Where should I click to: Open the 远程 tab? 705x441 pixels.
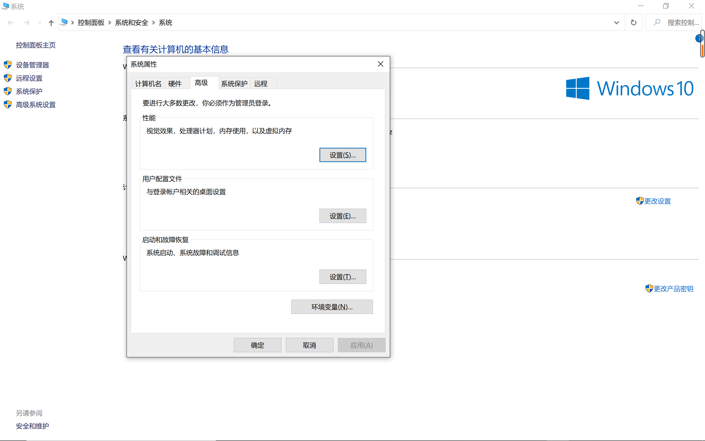click(261, 84)
